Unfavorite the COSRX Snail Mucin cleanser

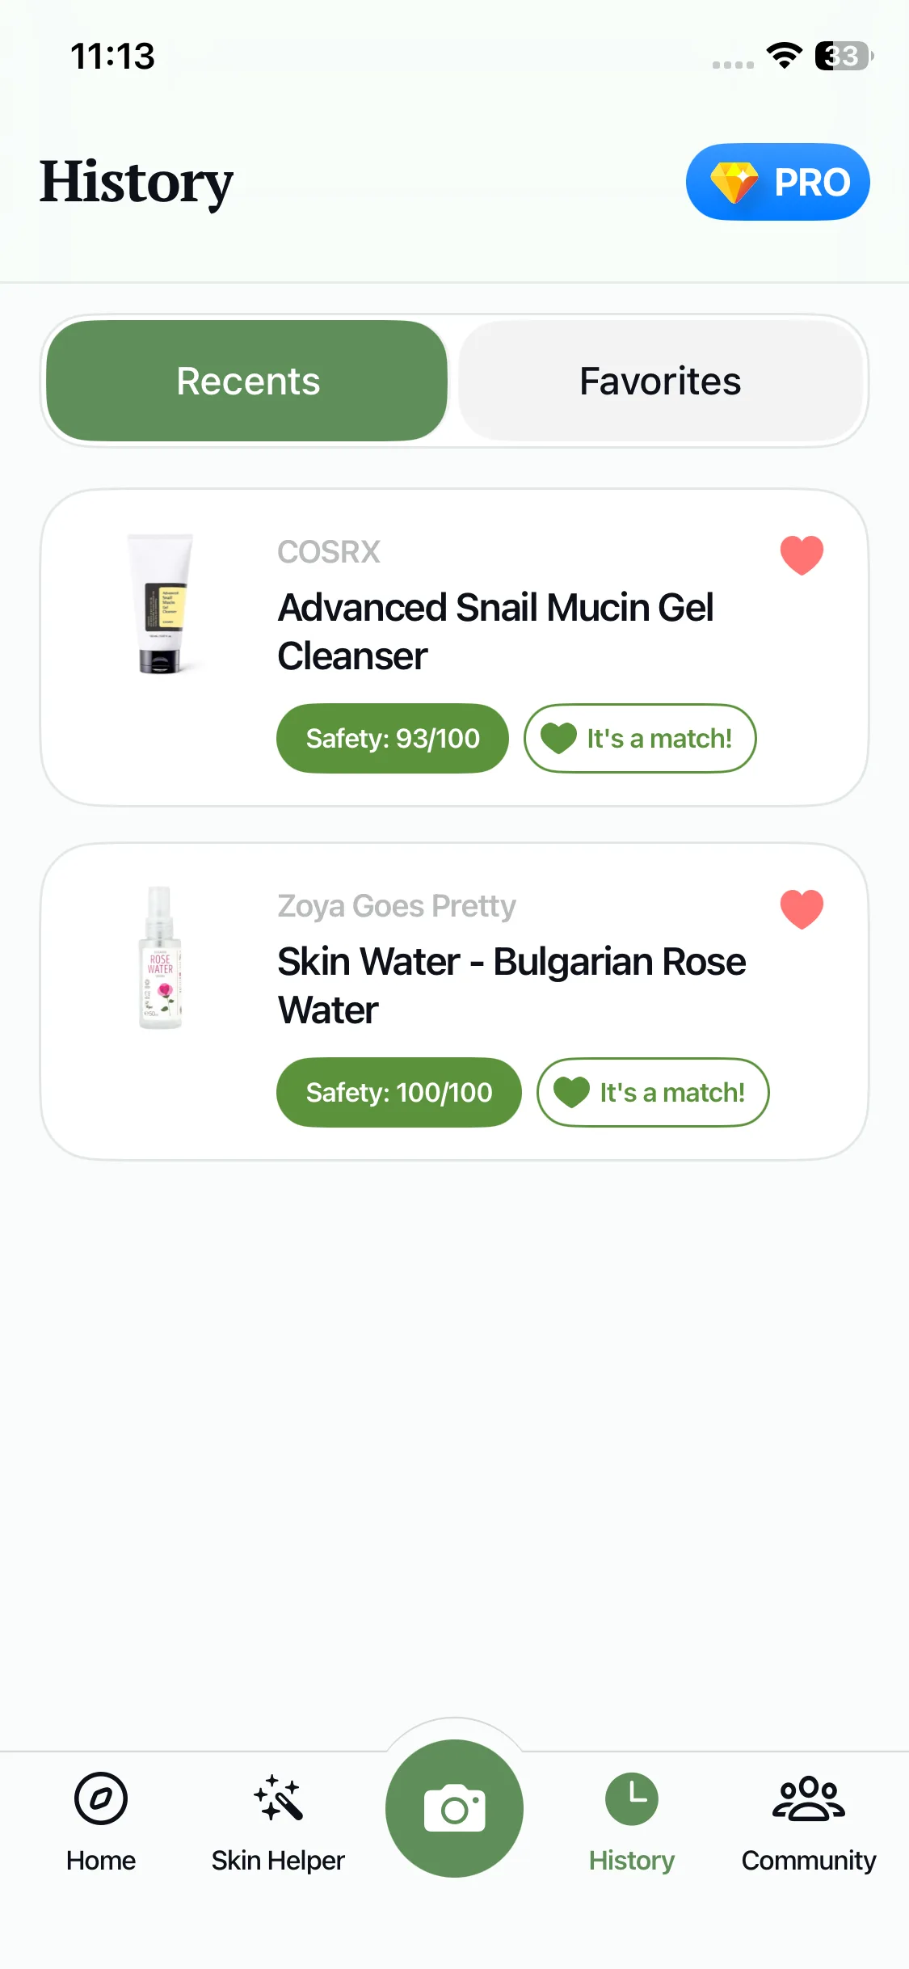(x=802, y=555)
